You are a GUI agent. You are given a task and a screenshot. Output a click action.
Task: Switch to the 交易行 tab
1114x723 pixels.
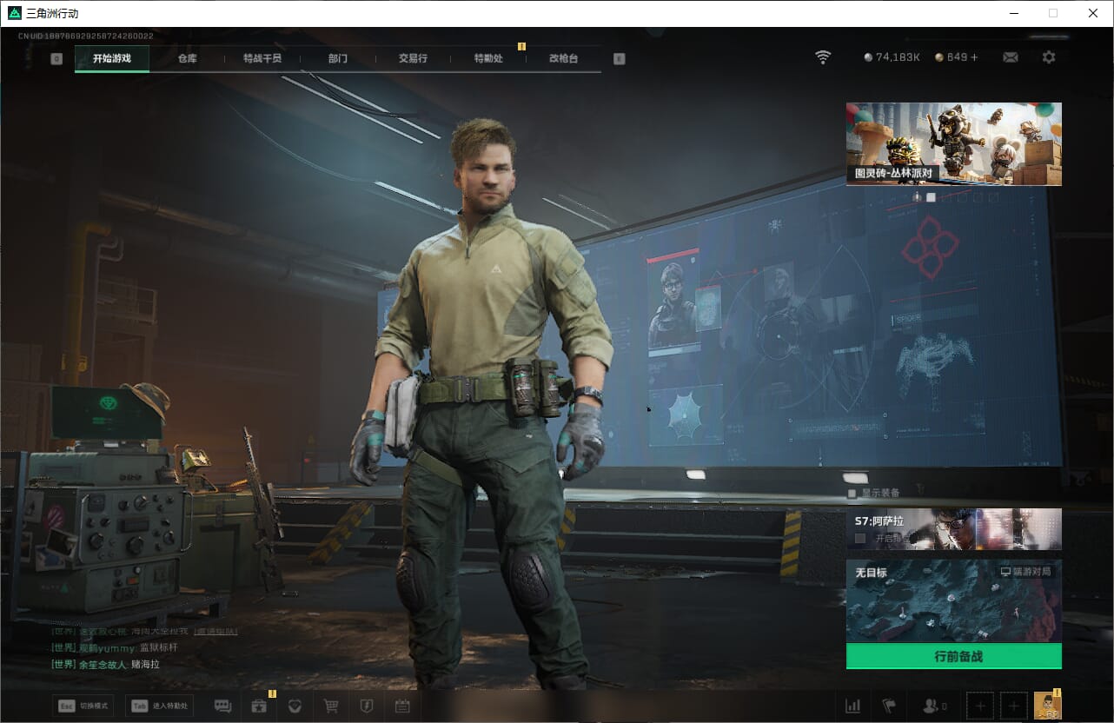pyautogui.click(x=413, y=58)
